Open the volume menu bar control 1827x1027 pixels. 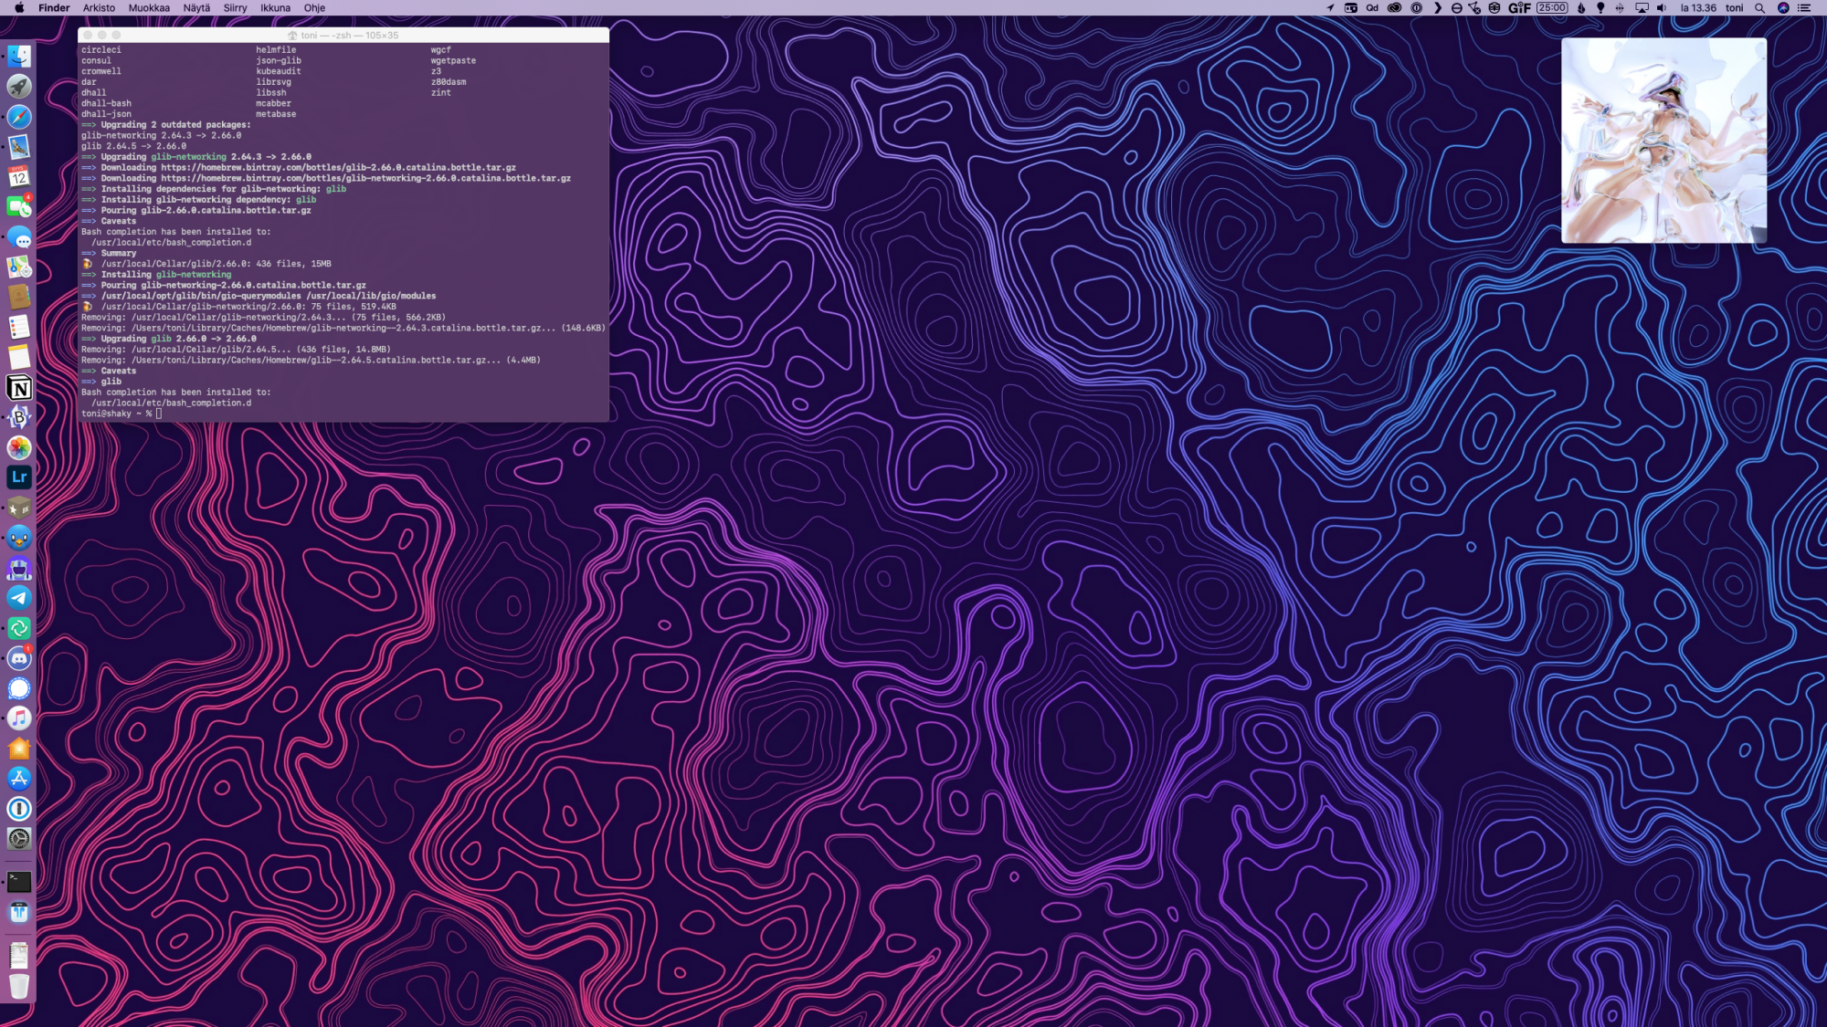[1662, 8]
